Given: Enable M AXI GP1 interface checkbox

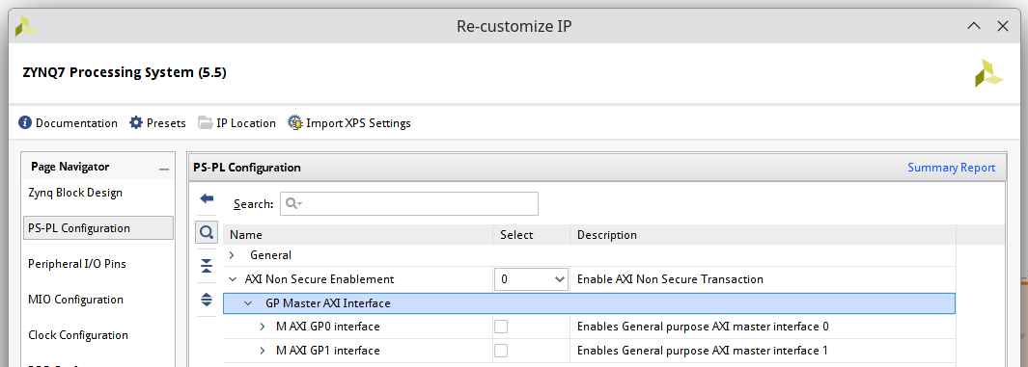Looking at the screenshot, I should point(501,351).
